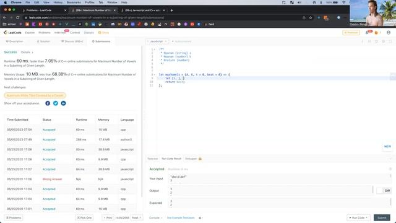
Task: Open the streak flame icon
Action: (x=376, y=33)
